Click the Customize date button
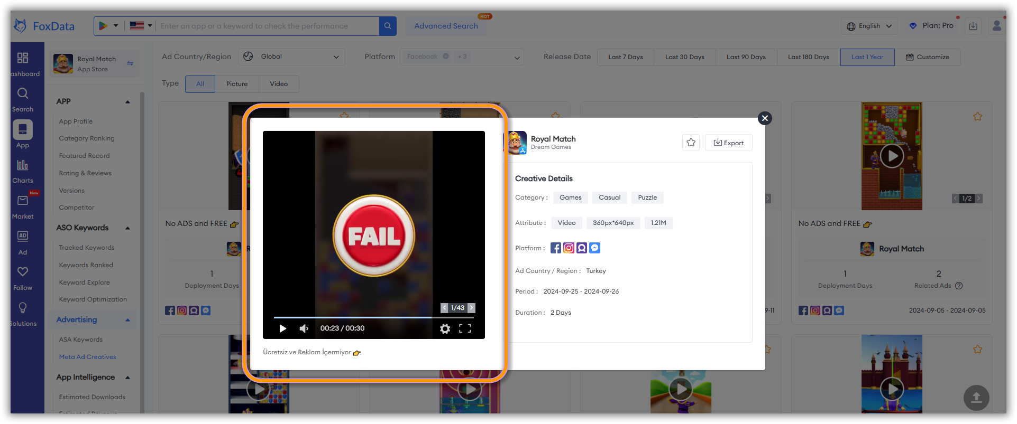 (x=928, y=57)
